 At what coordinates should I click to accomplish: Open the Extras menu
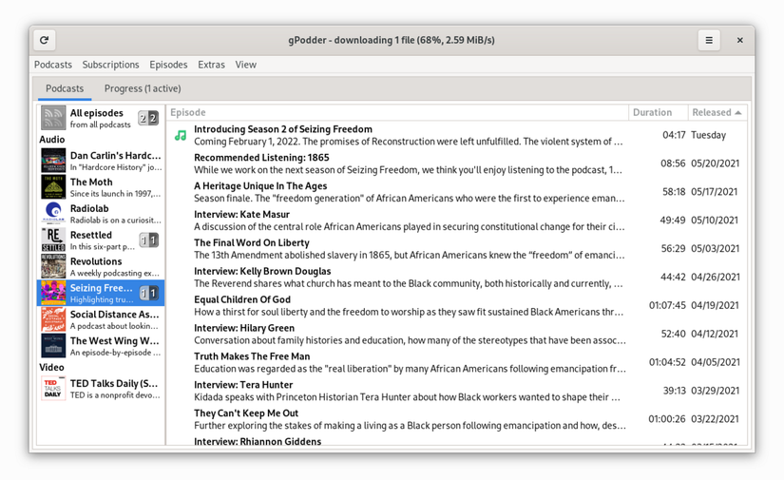[x=211, y=65]
